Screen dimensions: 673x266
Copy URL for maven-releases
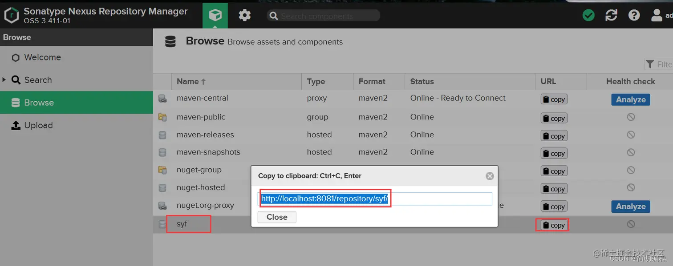[554, 136]
